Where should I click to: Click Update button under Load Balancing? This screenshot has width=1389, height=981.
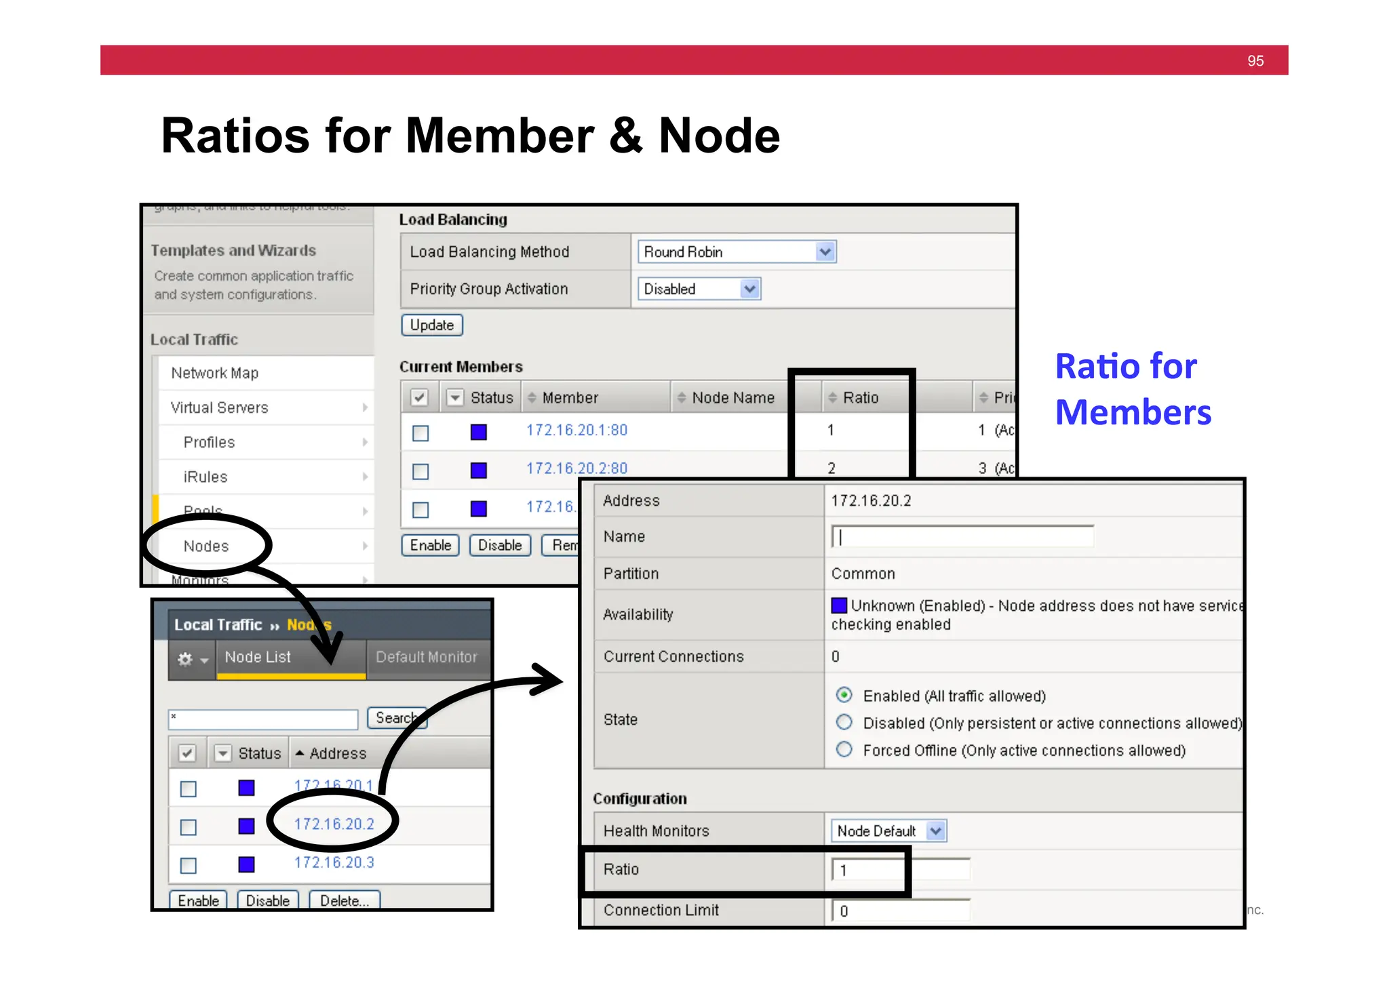pos(432,325)
